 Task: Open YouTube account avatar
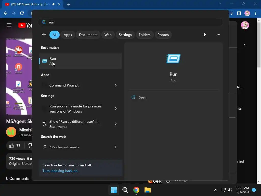(x=245, y=25)
